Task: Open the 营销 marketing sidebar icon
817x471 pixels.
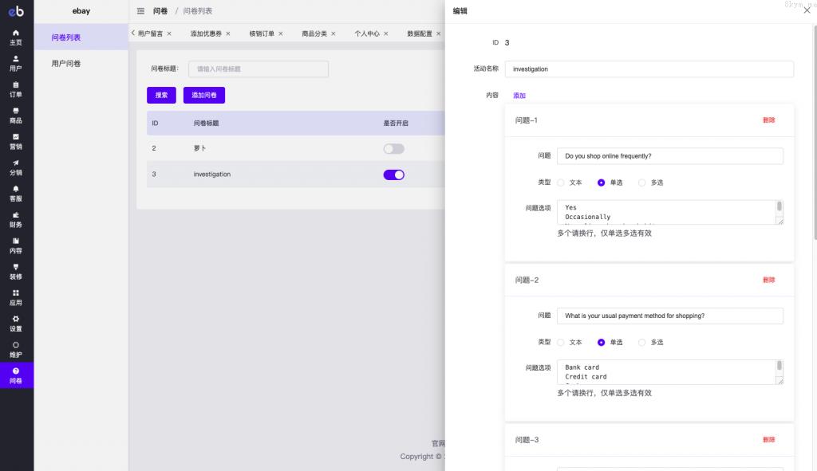Action: (16, 141)
